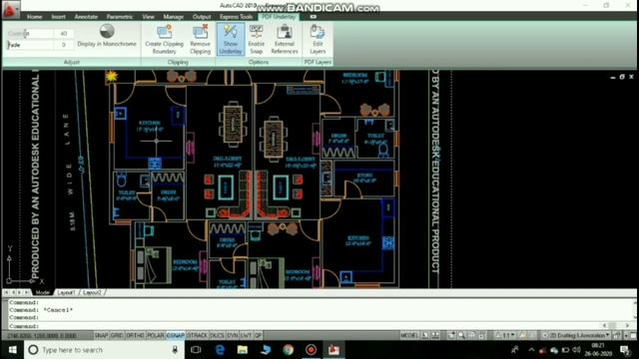This screenshot has height=359, width=639.
Task: Switch to the Layout2 tab
Action: [x=92, y=292]
